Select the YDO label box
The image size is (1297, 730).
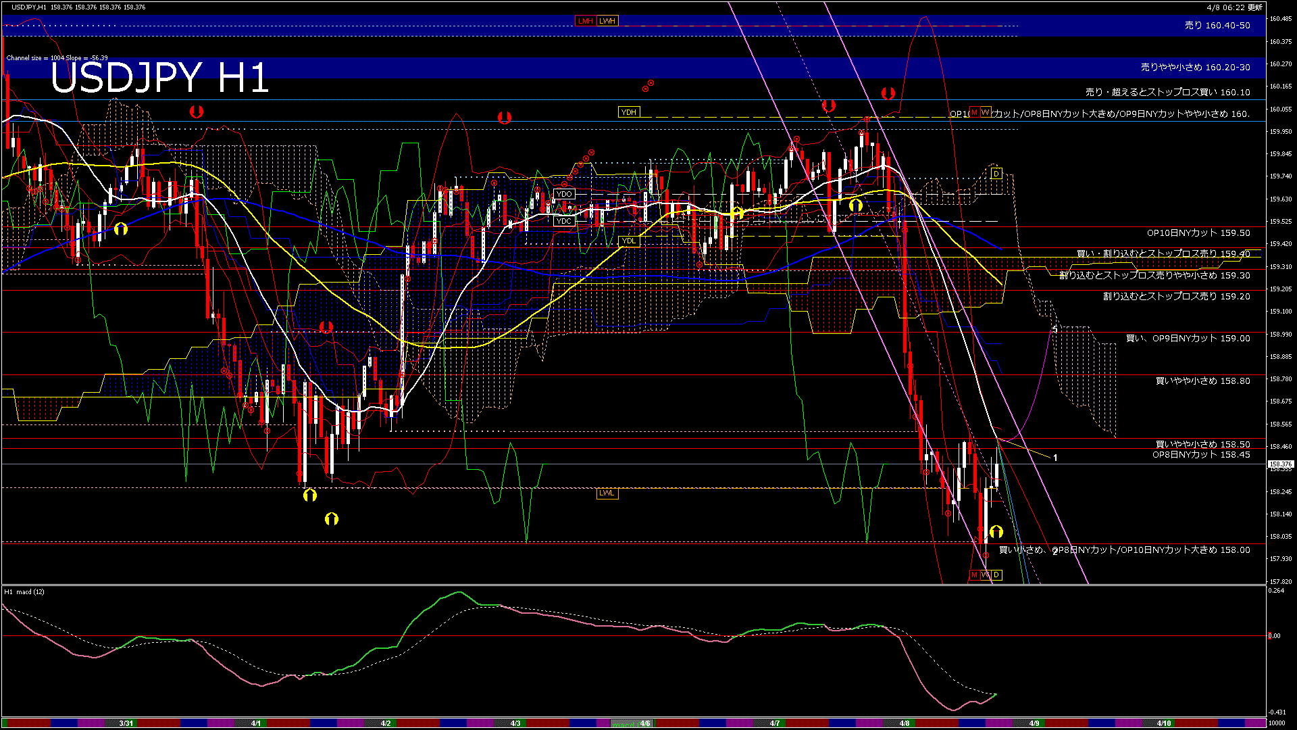pos(564,194)
